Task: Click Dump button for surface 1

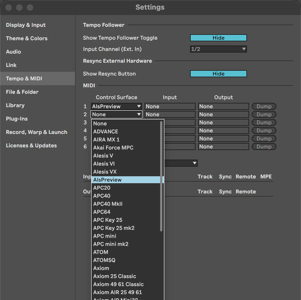Action: (x=264, y=106)
